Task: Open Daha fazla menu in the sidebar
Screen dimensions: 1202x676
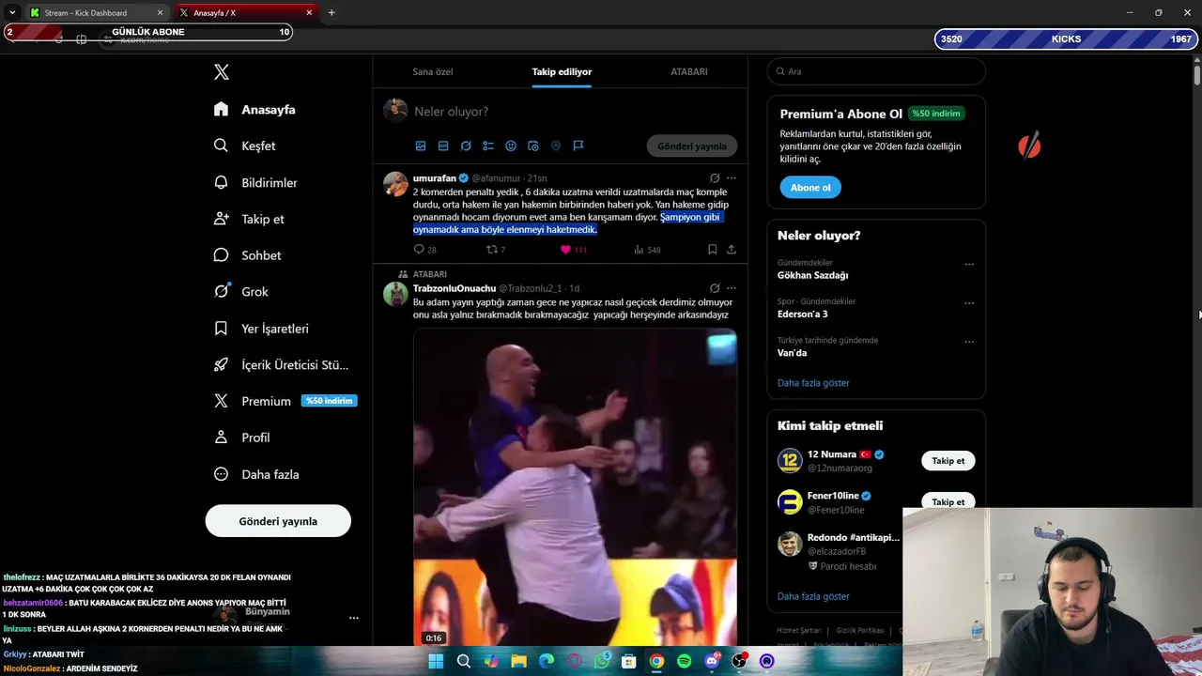Action: [x=256, y=474]
